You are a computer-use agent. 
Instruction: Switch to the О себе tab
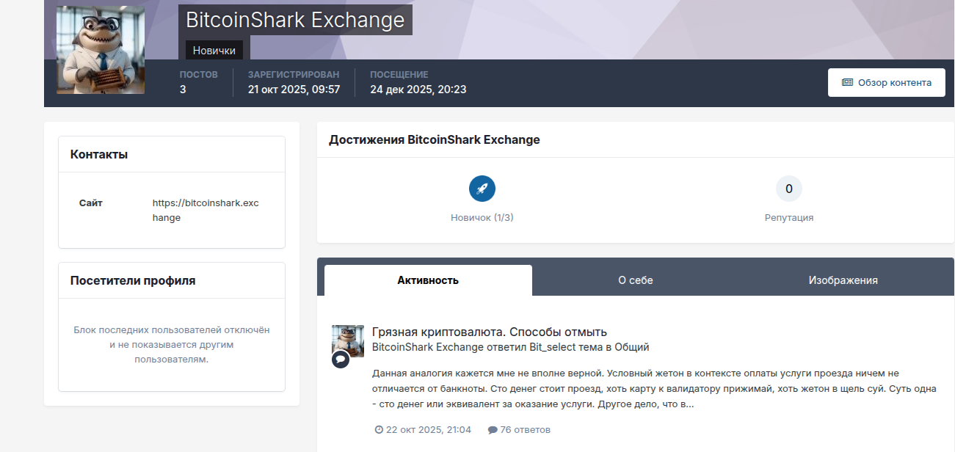pos(636,280)
